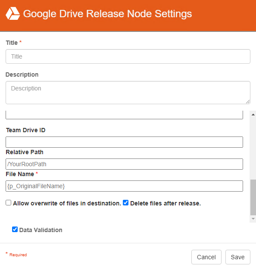Click the Relative Path input box
This screenshot has width=256, height=270.
point(124,164)
